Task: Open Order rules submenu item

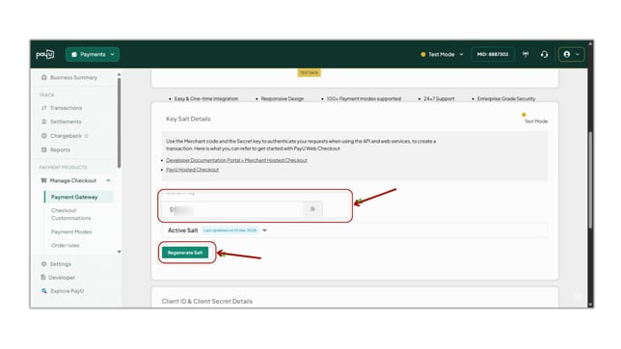Action: pos(66,245)
